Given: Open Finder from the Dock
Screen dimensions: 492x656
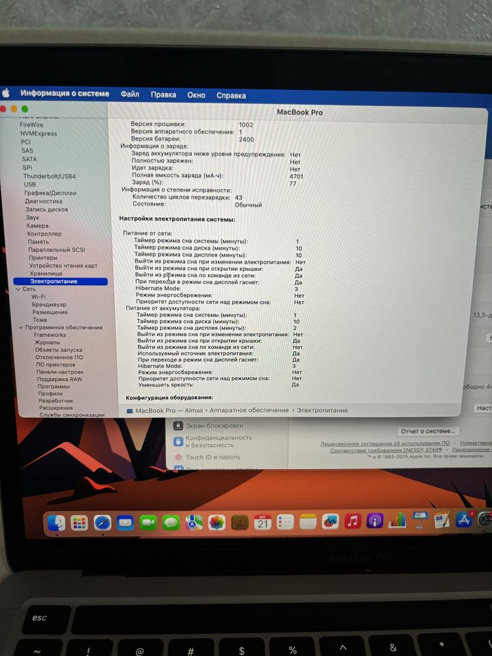Looking at the screenshot, I should [56, 523].
